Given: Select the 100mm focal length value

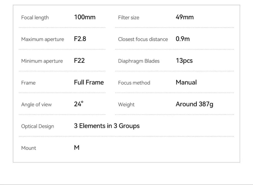Looking at the screenshot, I should point(85,17).
